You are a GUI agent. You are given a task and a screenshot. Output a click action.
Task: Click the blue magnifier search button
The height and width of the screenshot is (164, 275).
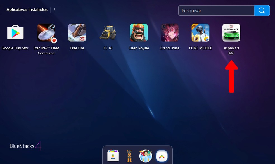coord(262,11)
